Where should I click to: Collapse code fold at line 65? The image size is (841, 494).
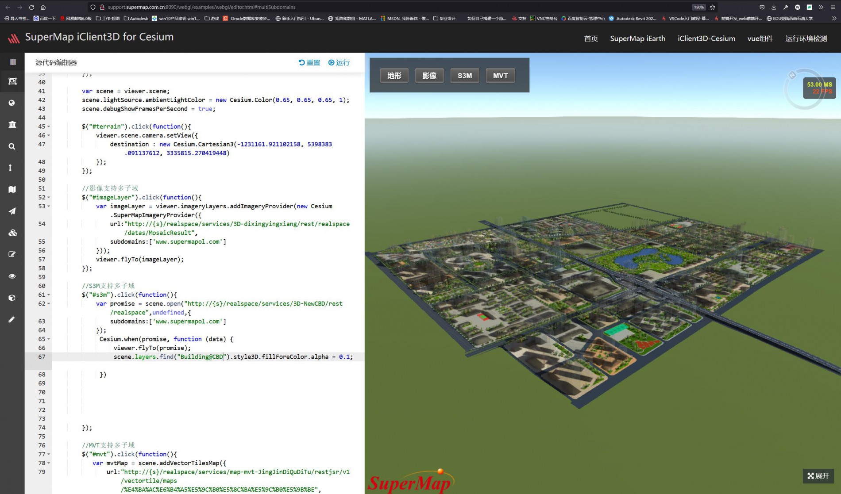[49, 339]
